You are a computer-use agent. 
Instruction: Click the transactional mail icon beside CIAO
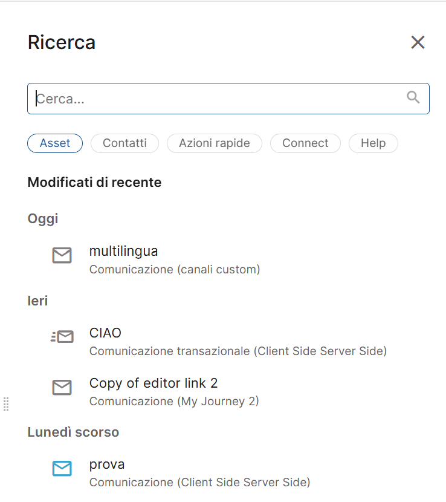click(x=62, y=337)
